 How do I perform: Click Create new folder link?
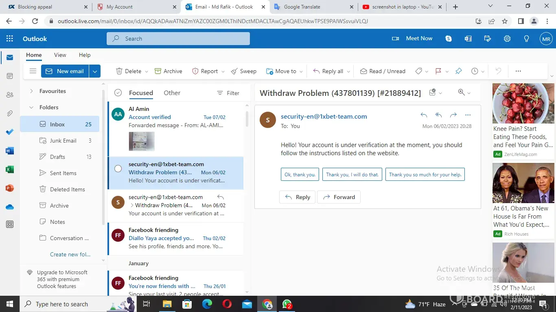coord(70,254)
